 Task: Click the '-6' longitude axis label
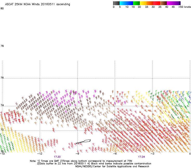(x=115, y=154)
